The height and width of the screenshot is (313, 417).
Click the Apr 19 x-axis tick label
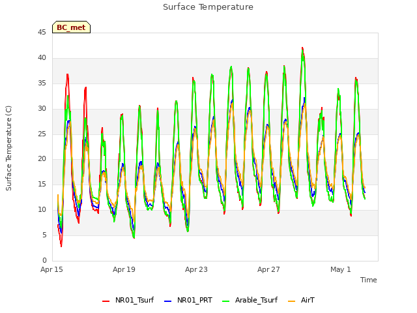[124, 269]
